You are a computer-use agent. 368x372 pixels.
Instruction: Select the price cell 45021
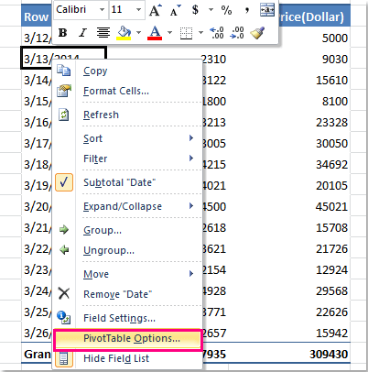click(x=331, y=206)
